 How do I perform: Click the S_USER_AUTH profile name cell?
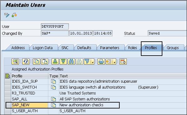click(30, 111)
